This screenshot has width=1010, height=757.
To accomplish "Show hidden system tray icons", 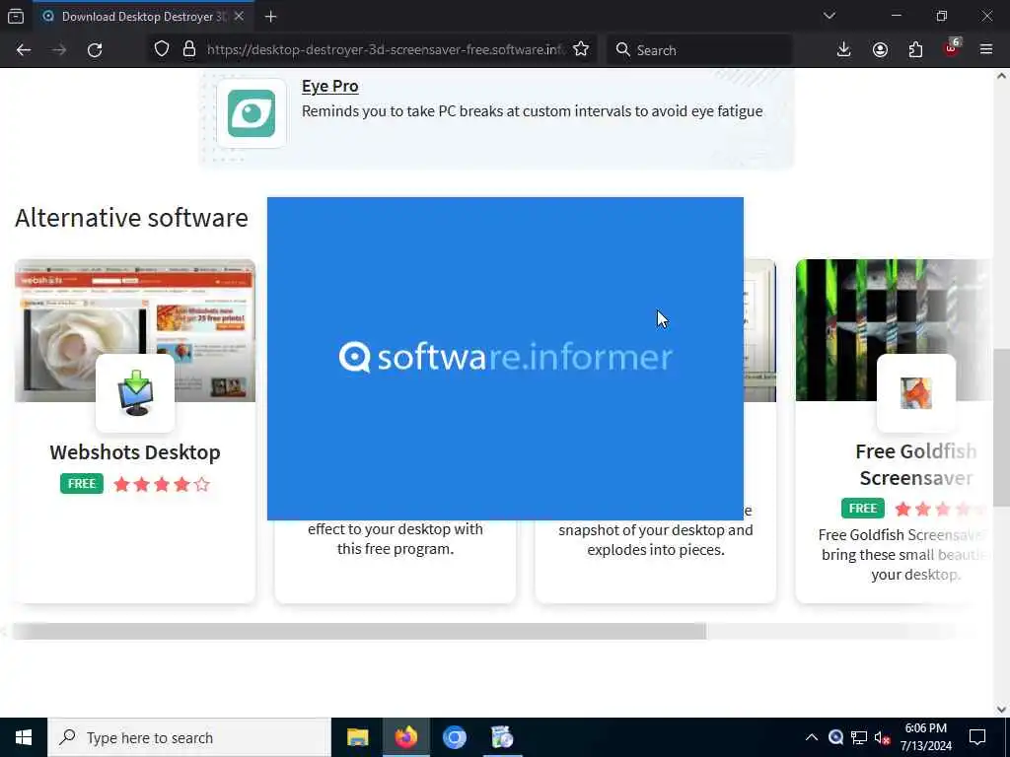I will [x=812, y=737].
